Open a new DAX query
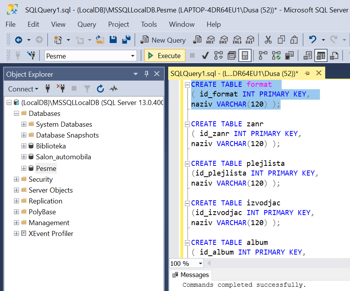350x291 pixels. pyautogui.click(x=250, y=40)
